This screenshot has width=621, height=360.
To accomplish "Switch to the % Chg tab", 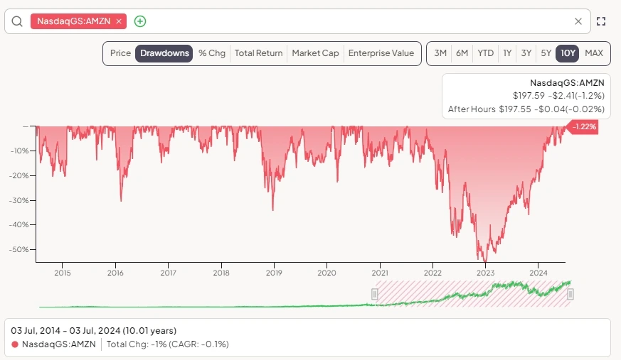I will pos(212,53).
